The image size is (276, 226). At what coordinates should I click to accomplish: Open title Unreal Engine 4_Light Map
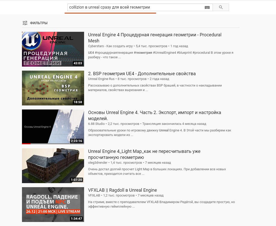(x=144, y=154)
